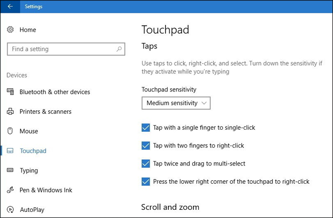Screen dimensions: 333x218
Task: Go back with the arrow button
Action: click(10, 6)
